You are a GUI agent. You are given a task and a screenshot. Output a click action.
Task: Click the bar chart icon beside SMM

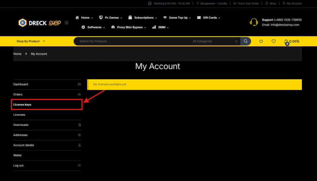(x=154, y=27)
